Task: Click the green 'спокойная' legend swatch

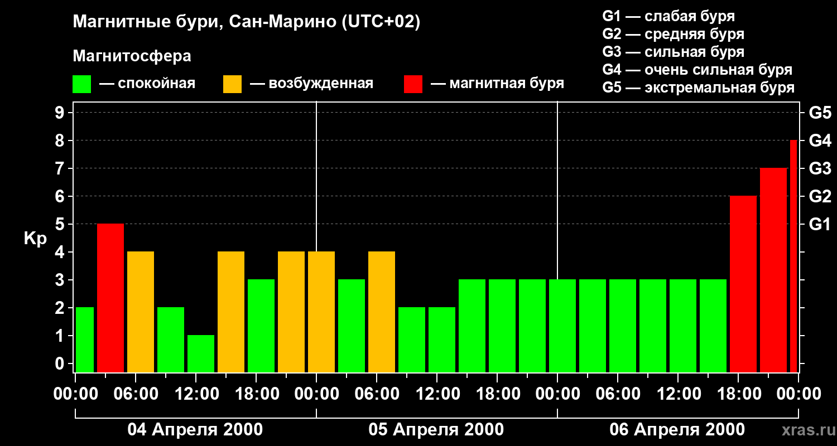Action: [81, 84]
